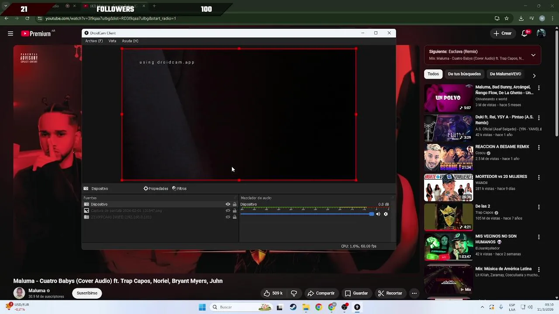
Task: Open the Duki Pintao remix thumbnail
Action: [x=449, y=128]
